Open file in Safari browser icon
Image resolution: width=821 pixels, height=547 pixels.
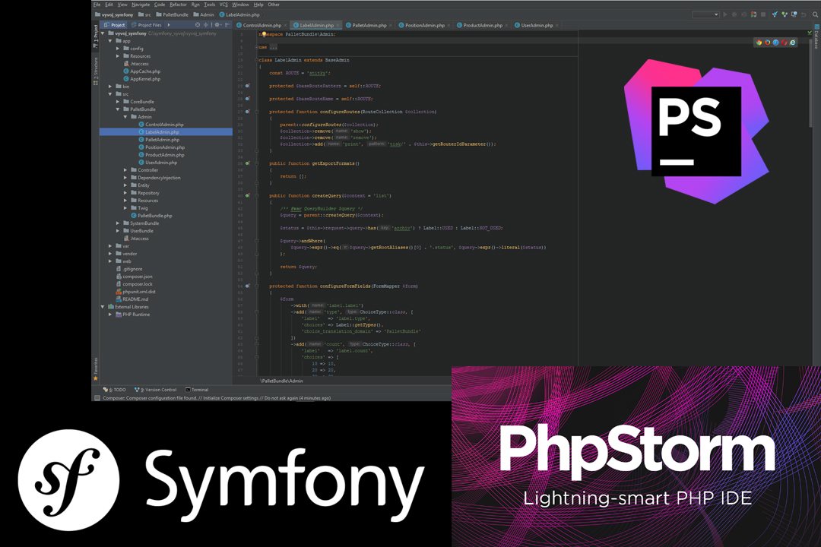776,43
